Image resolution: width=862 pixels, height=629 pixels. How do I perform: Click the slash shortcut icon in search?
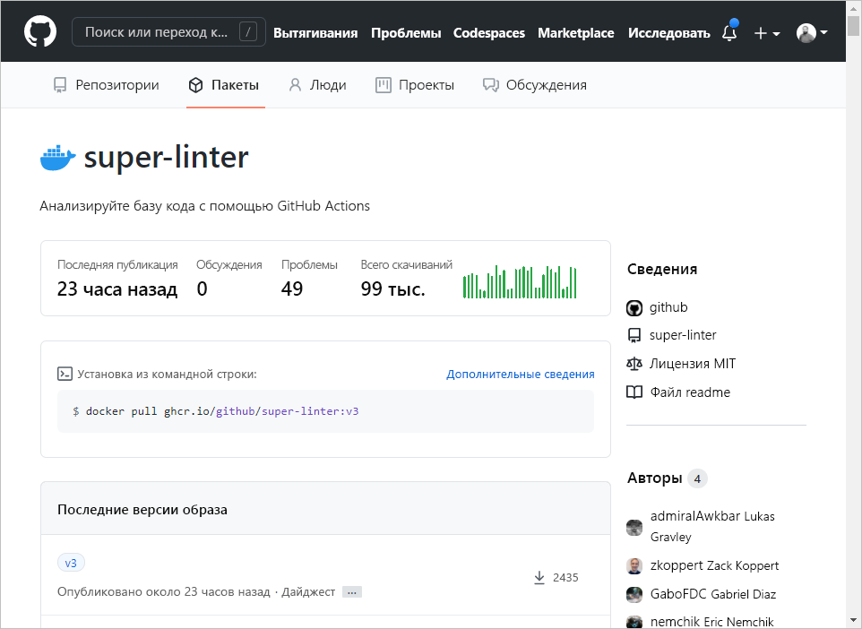coord(248,32)
